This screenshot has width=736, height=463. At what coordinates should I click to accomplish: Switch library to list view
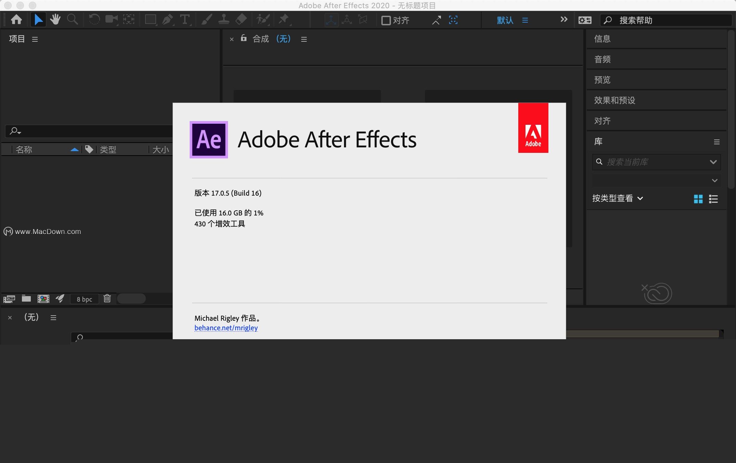point(713,199)
